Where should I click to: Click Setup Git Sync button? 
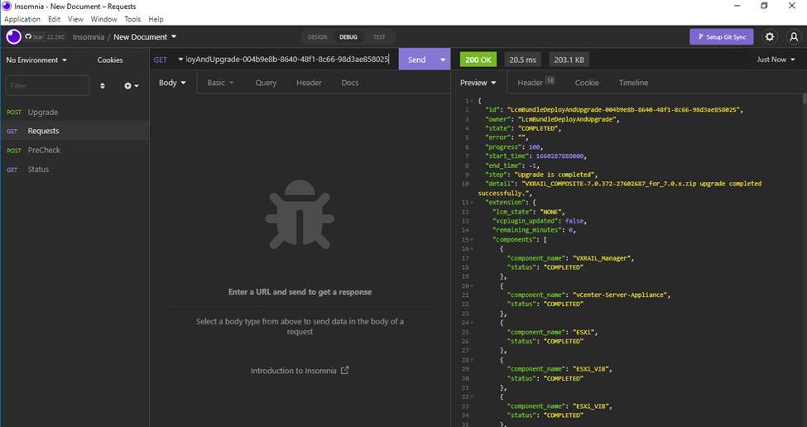722,36
